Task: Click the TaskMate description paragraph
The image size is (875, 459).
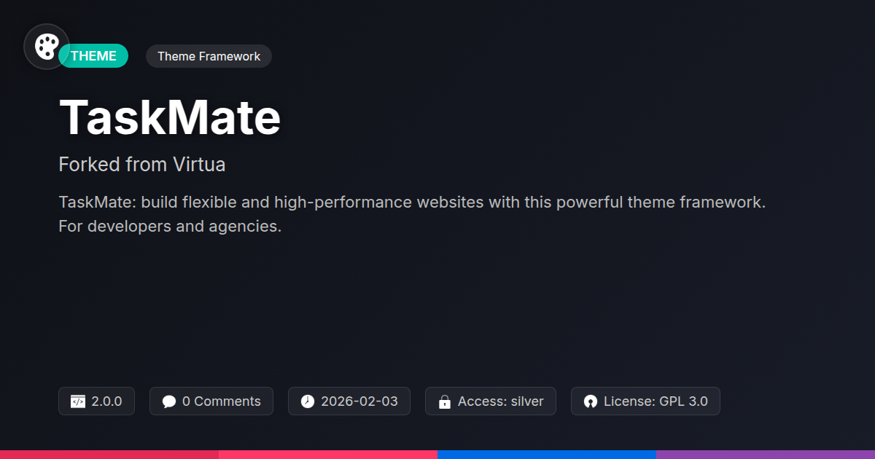Action: 412,214
